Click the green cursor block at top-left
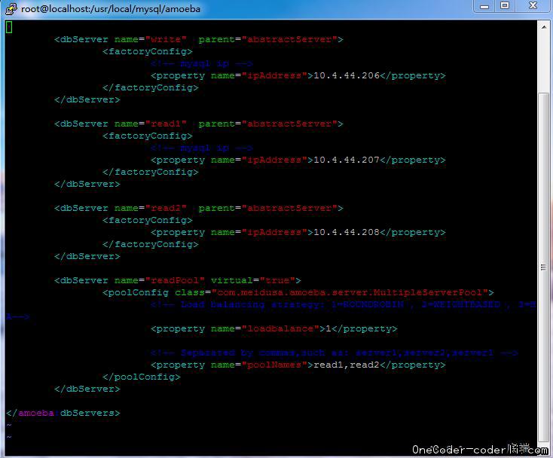Image resolution: width=553 pixels, height=458 pixels. pyautogui.click(x=9, y=27)
